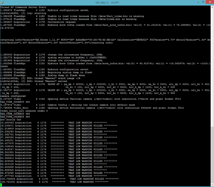Click the 13.280443 VBAT LOW WARNING line

[x=53, y=123]
